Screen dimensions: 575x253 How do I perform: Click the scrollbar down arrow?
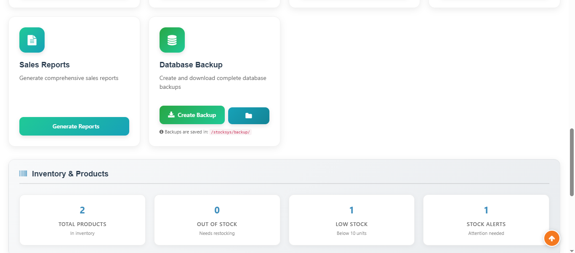(572, 250)
